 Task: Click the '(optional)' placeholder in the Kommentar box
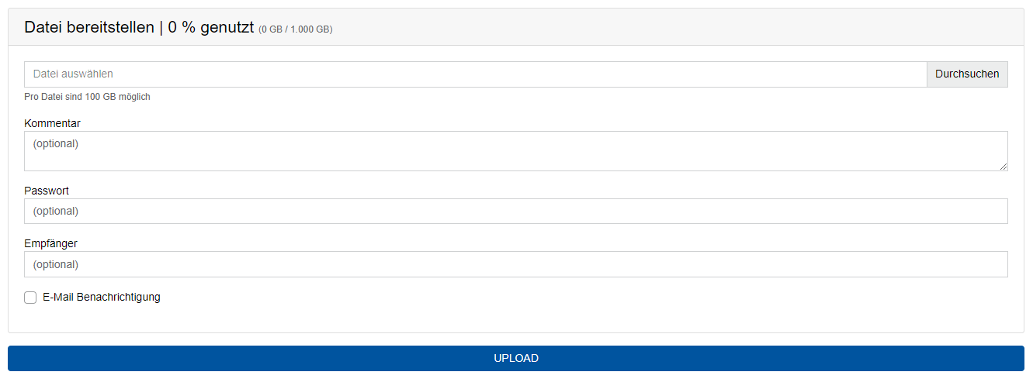56,143
